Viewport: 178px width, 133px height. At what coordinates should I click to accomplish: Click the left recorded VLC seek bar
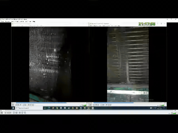[x=51, y=103]
